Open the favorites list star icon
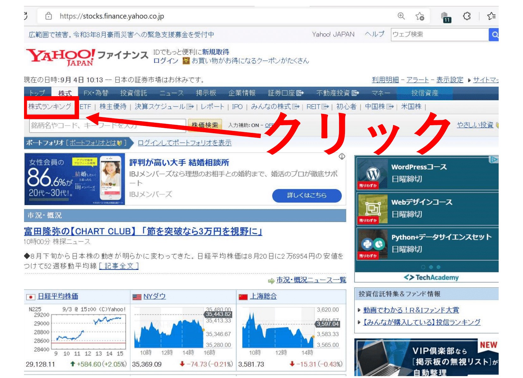523x378 pixels. (x=491, y=16)
